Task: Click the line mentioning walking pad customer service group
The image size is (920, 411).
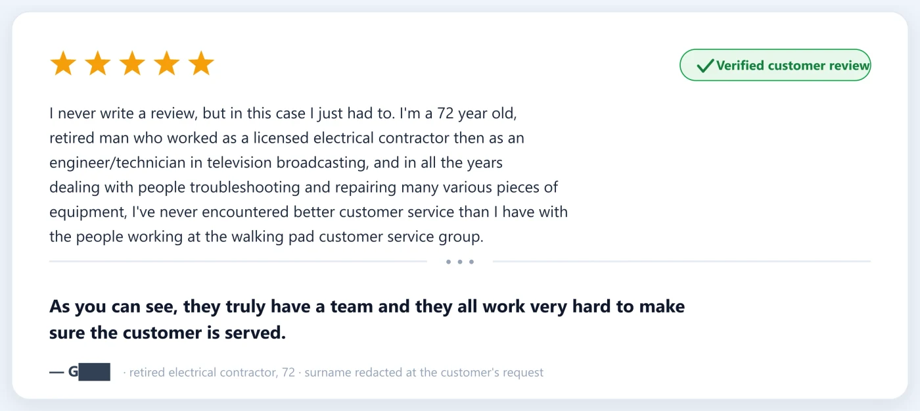Action: 266,237
